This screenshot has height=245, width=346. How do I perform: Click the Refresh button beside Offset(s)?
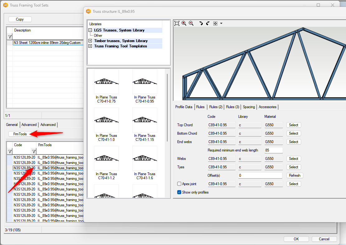coord(294,175)
